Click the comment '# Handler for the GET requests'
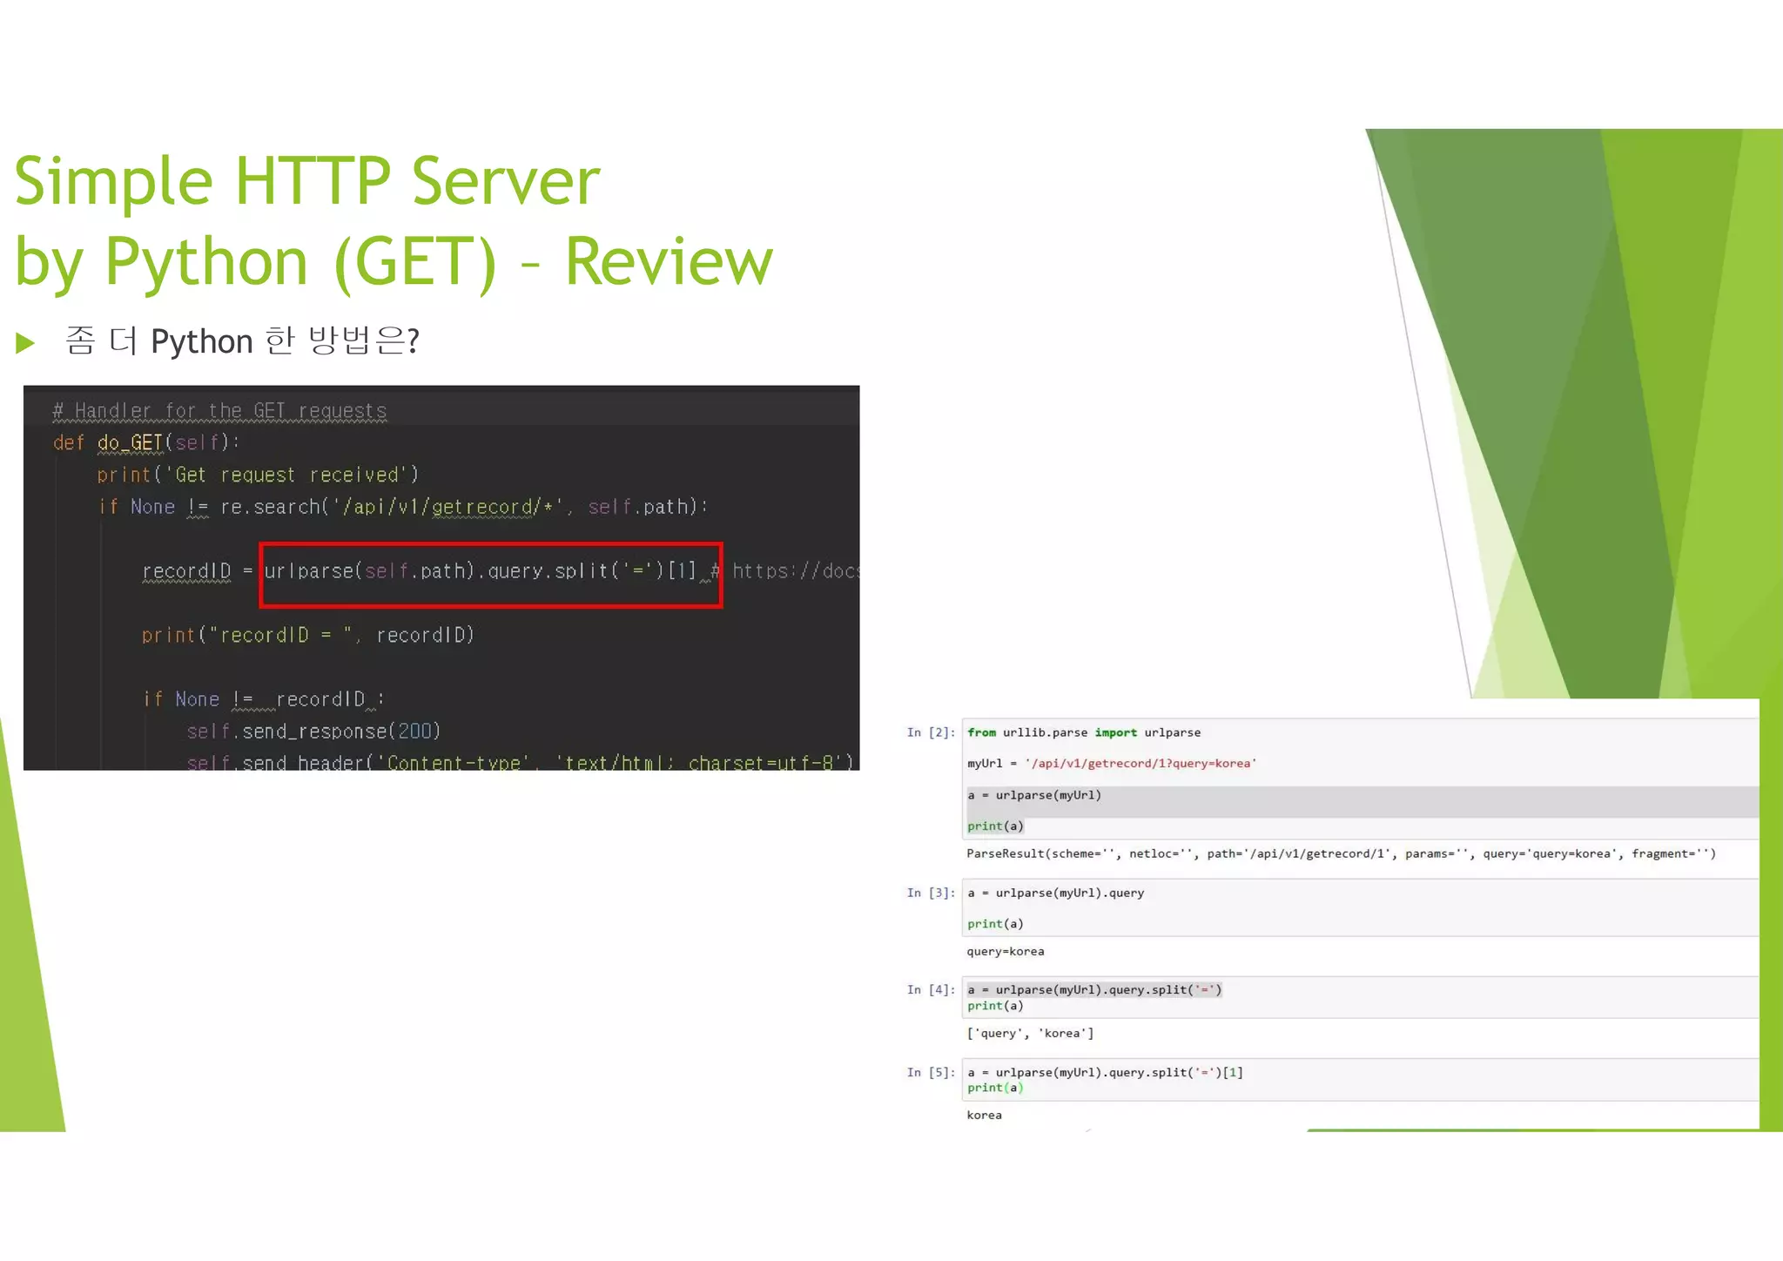The image size is (1783, 1261). [x=219, y=410]
